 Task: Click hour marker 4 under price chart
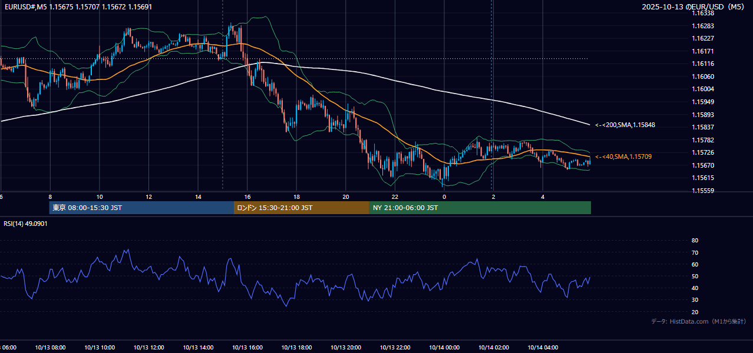coord(543,197)
